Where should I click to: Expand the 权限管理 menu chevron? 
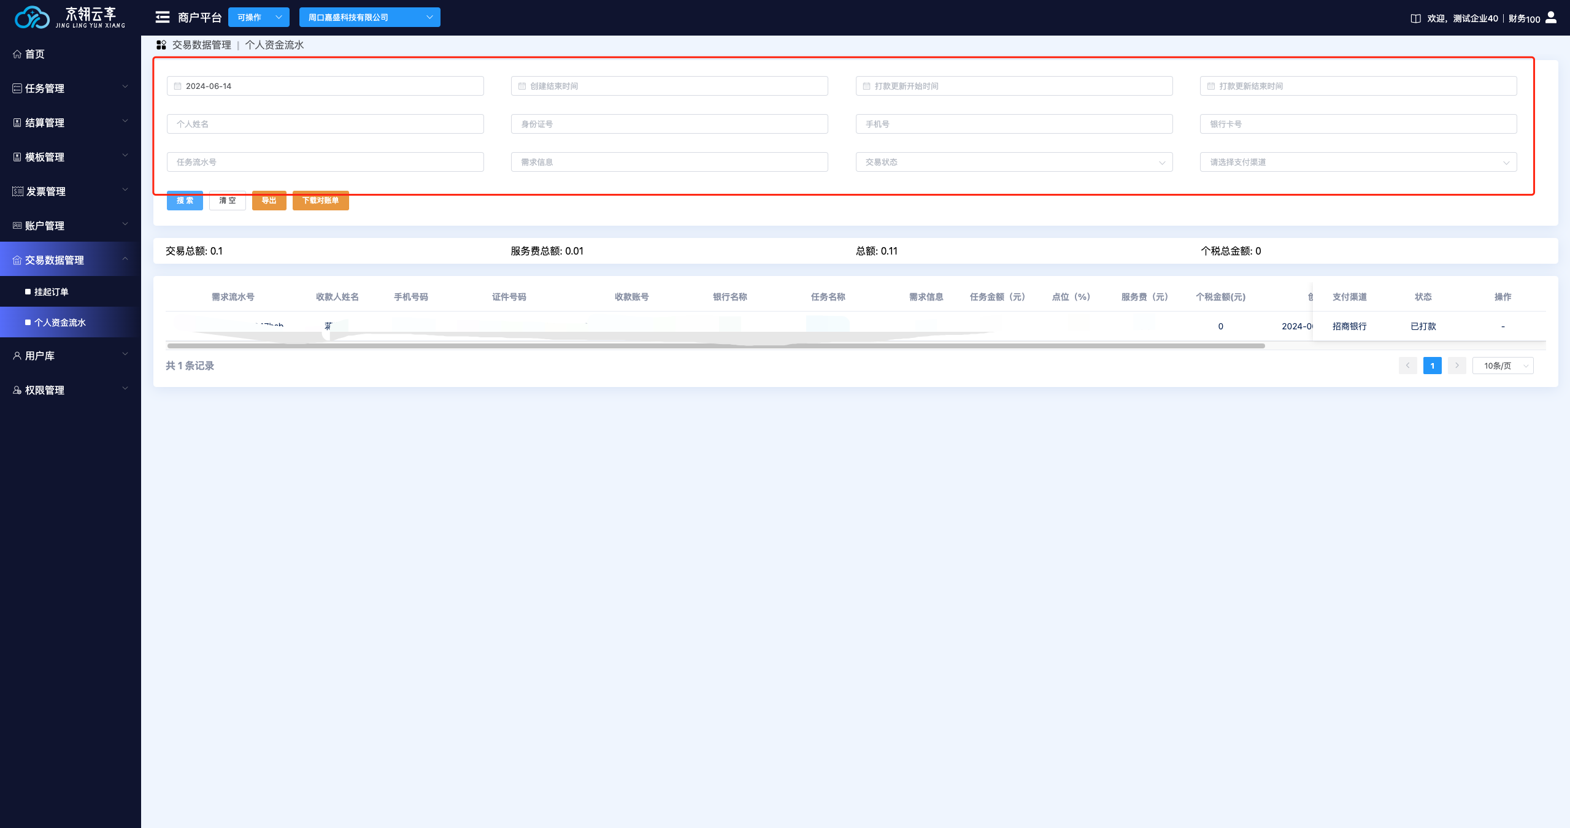pyautogui.click(x=125, y=389)
